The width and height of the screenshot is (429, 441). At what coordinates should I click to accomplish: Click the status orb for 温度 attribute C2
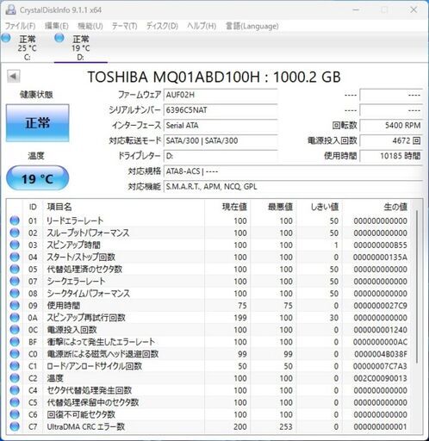15,378
